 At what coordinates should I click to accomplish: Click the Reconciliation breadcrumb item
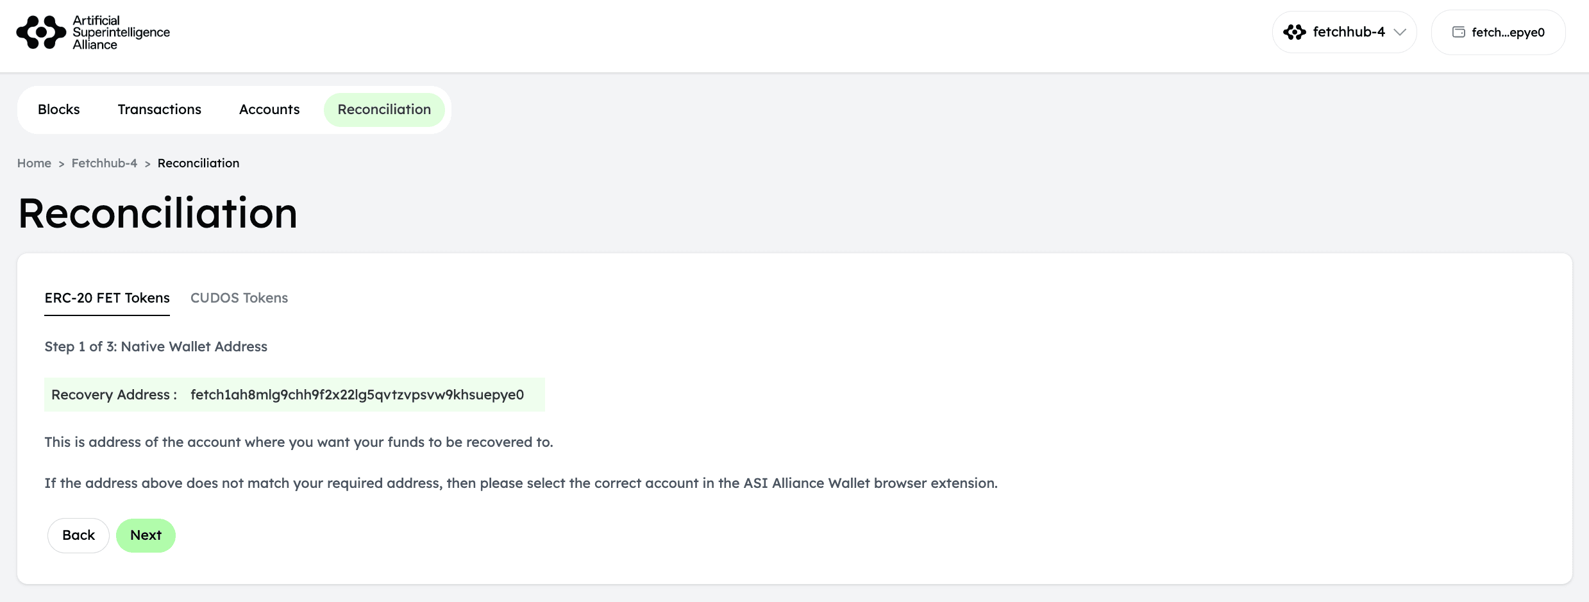tap(198, 163)
